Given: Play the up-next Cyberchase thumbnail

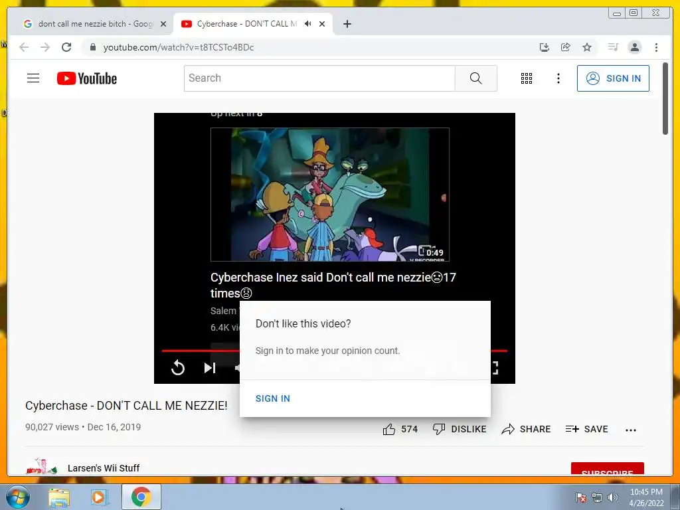Looking at the screenshot, I should (x=329, y=195).
